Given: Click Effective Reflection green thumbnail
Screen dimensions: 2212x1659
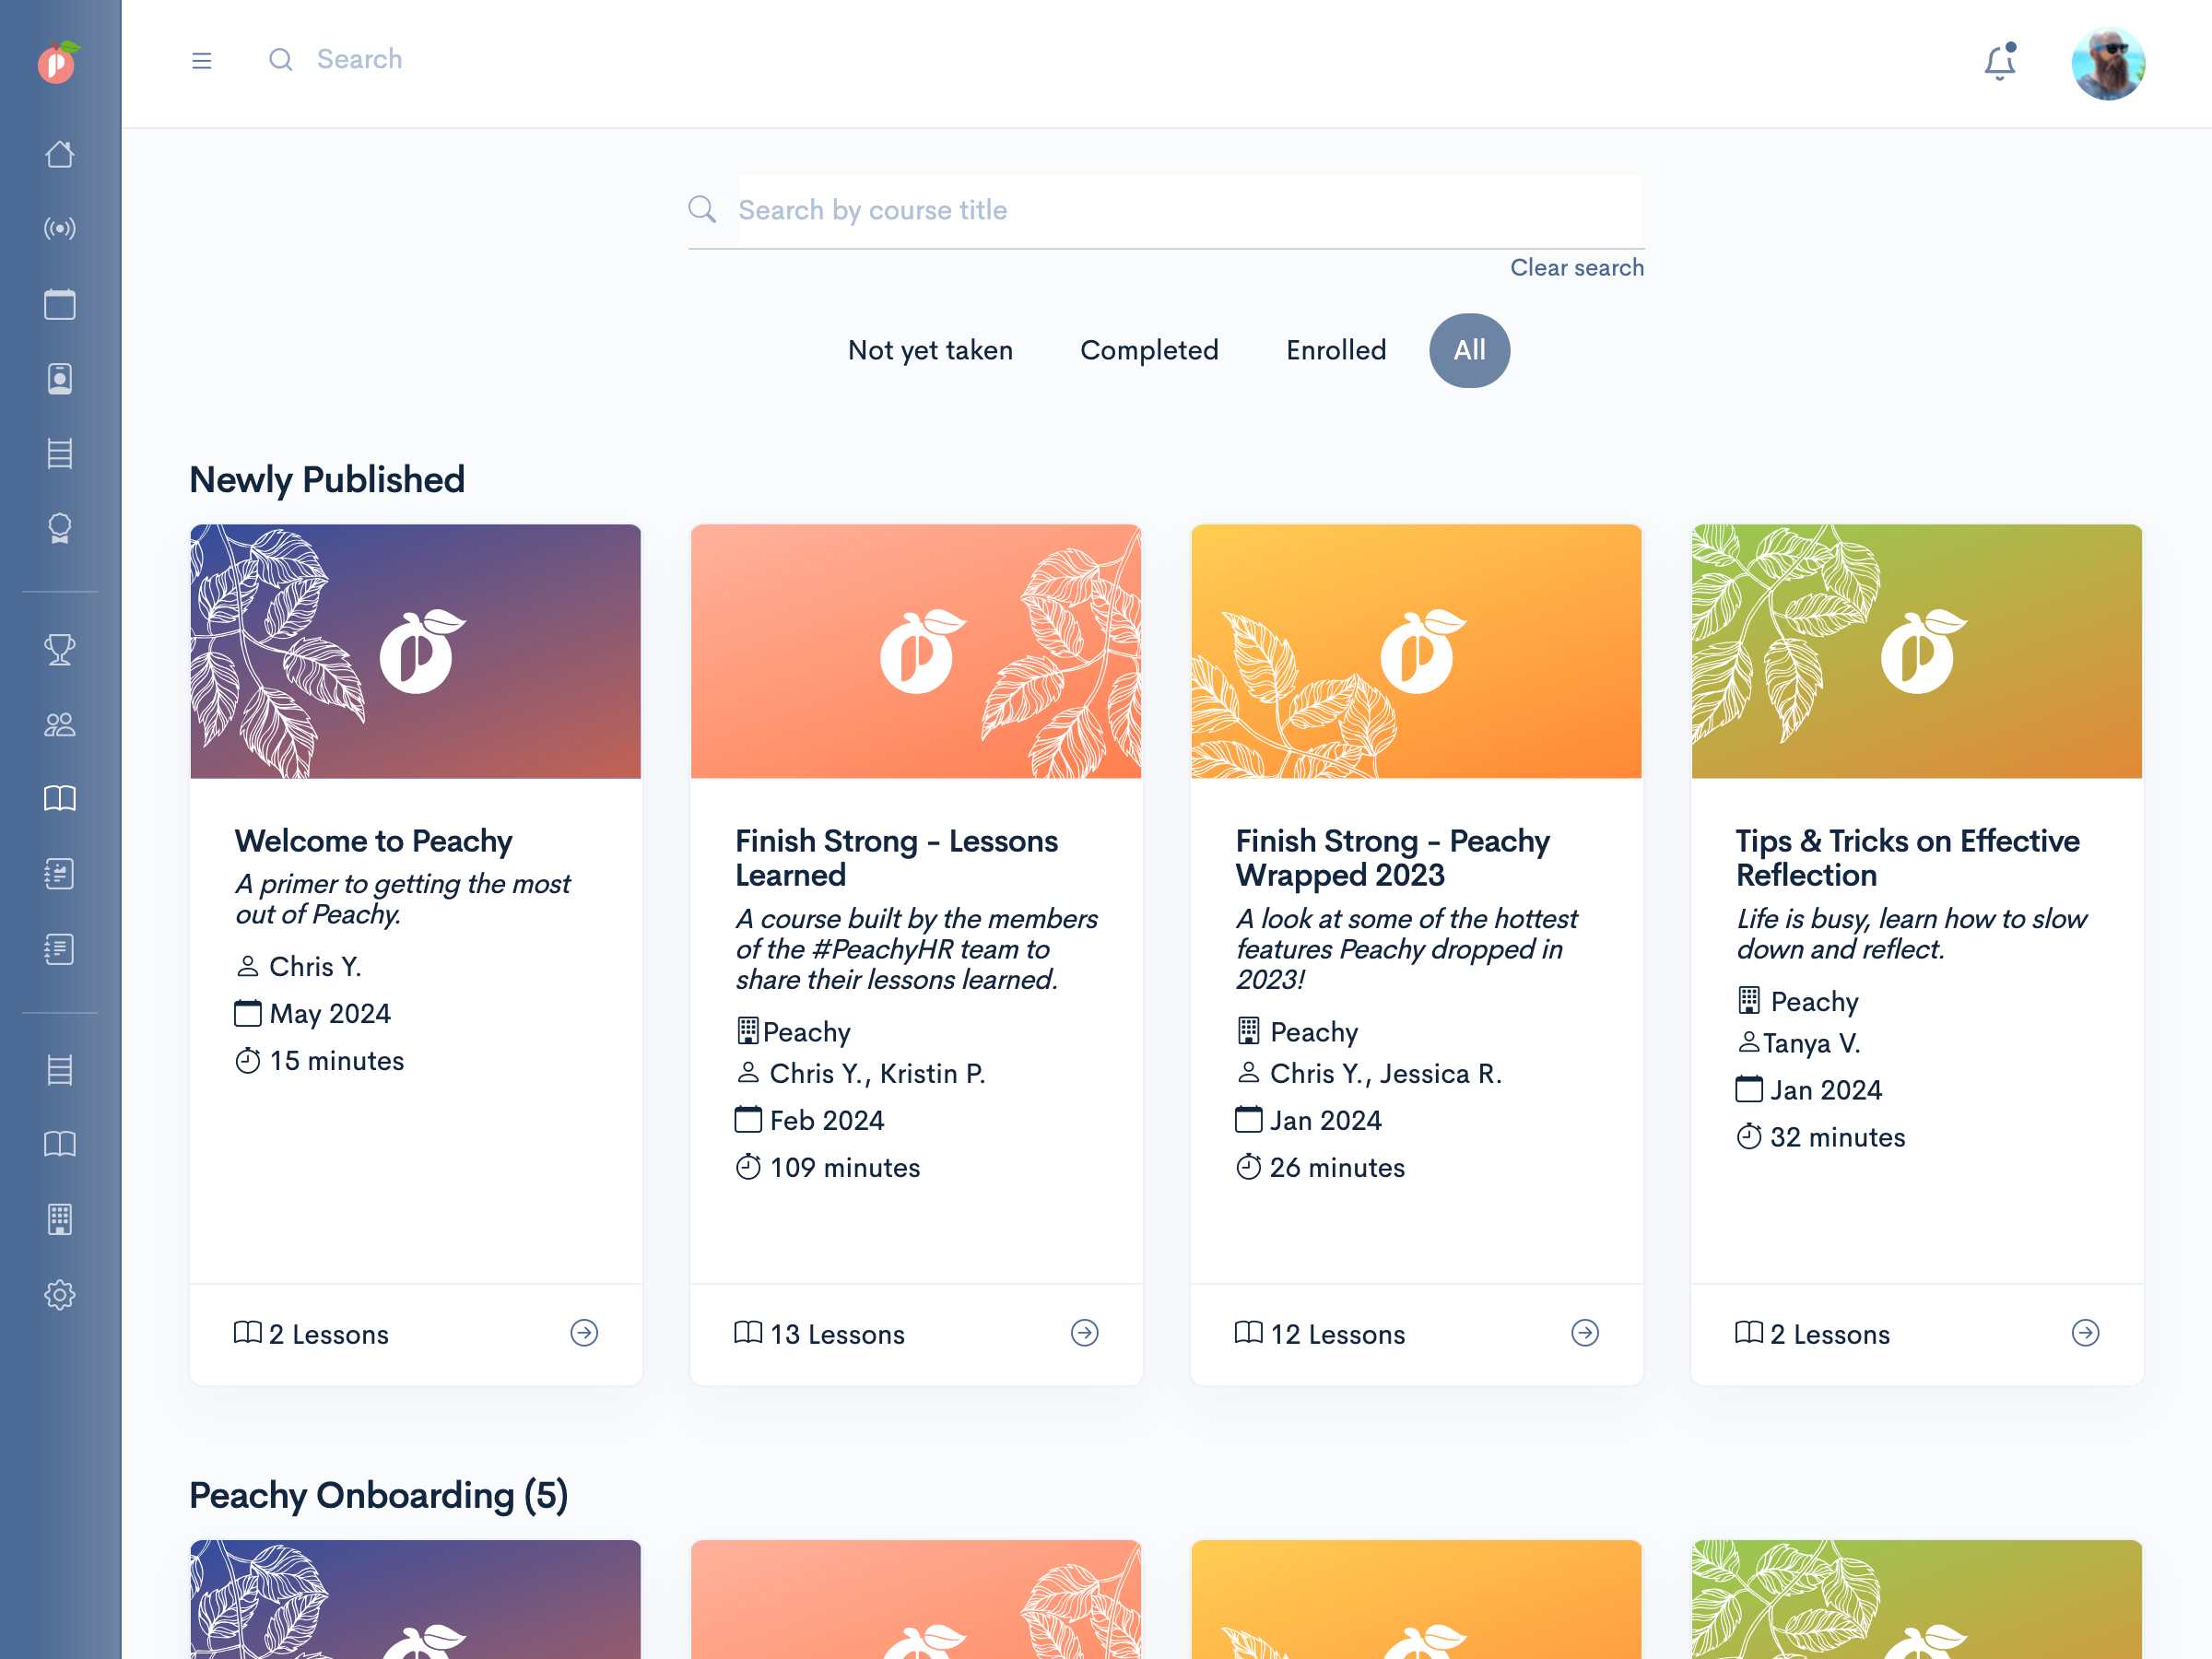Looking at the screenshot, I should coord(1917,651).
